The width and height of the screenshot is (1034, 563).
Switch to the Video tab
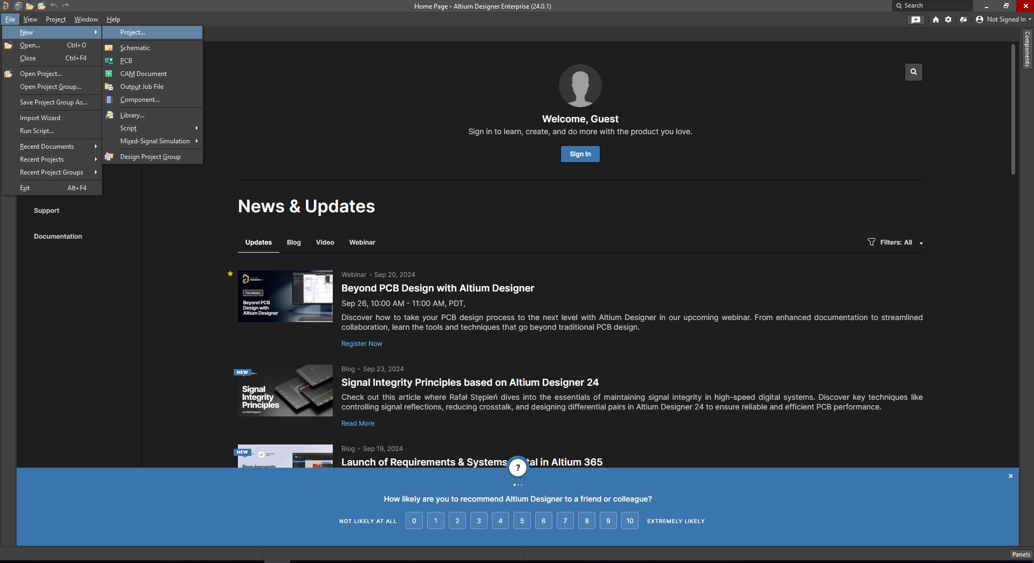click(325, 242)
